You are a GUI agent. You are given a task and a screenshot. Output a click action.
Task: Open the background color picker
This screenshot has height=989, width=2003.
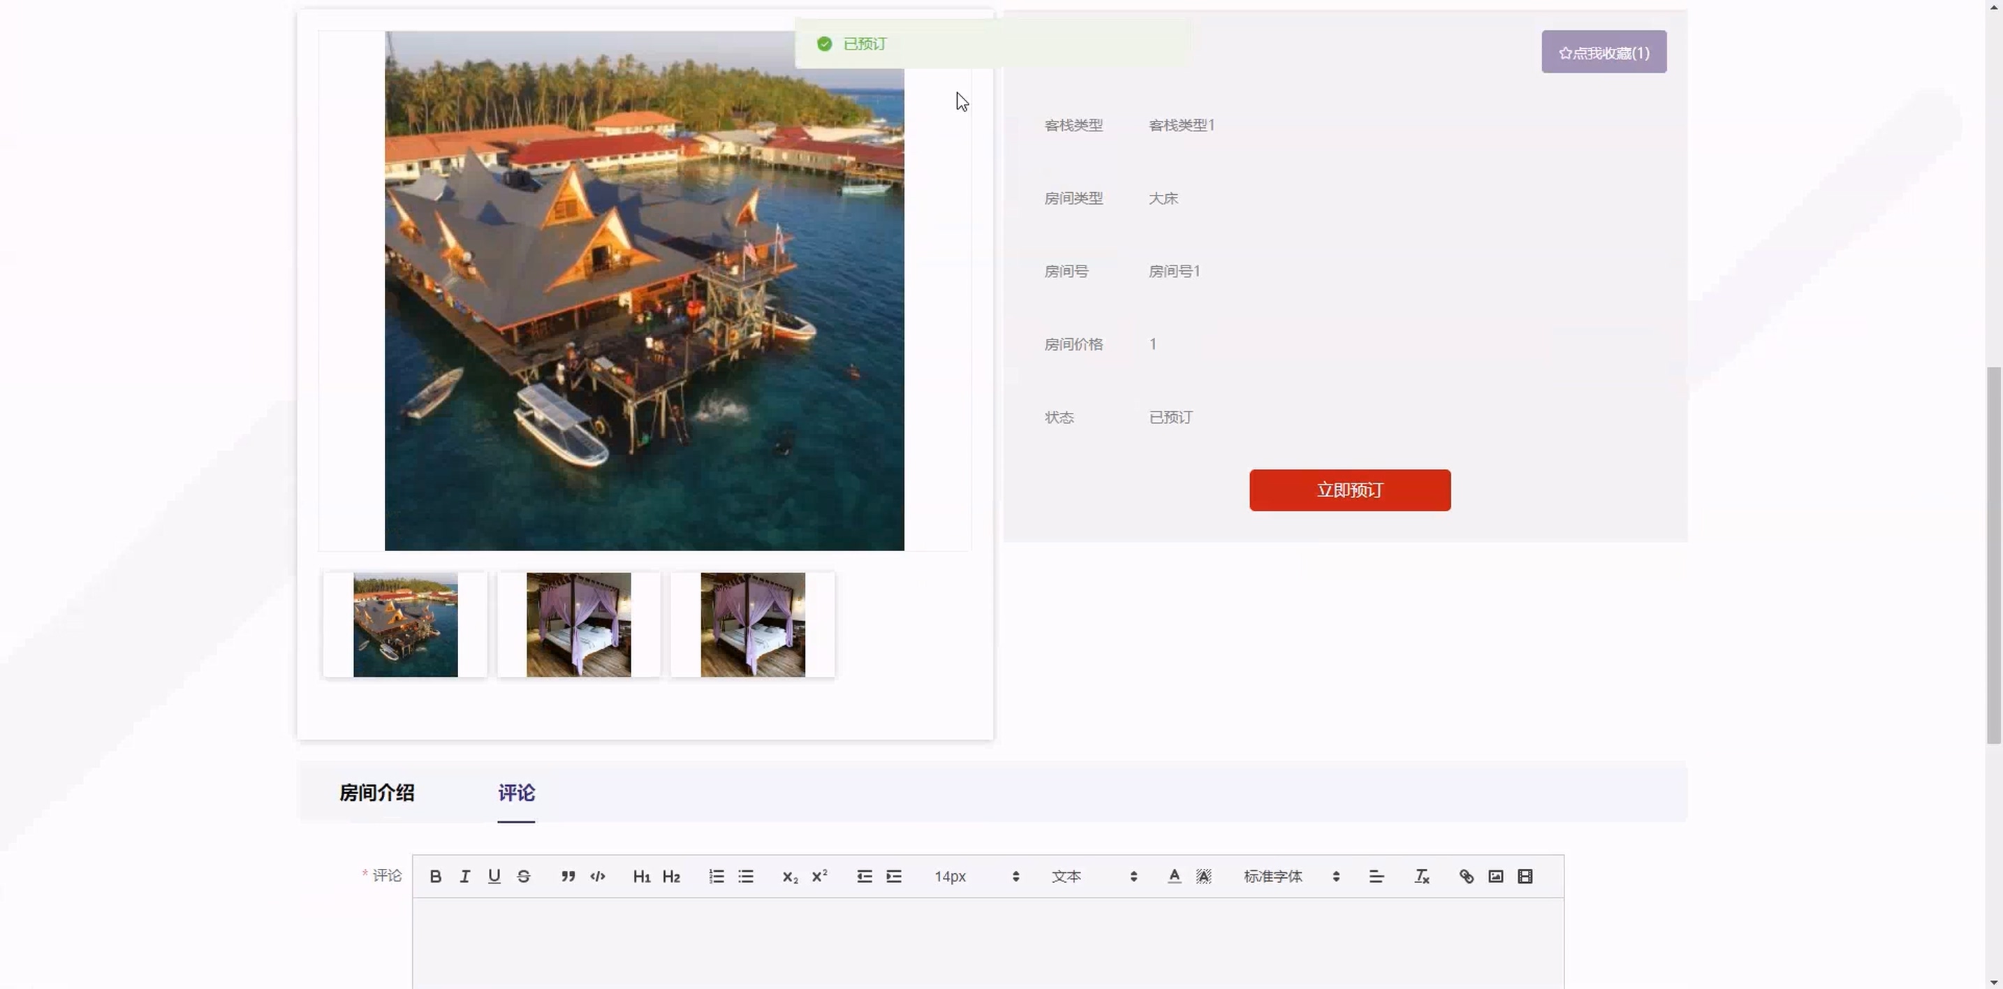click(1203, 877)
